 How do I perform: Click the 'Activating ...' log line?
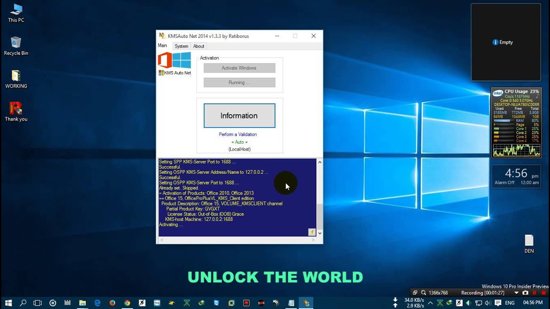[171, 224]
